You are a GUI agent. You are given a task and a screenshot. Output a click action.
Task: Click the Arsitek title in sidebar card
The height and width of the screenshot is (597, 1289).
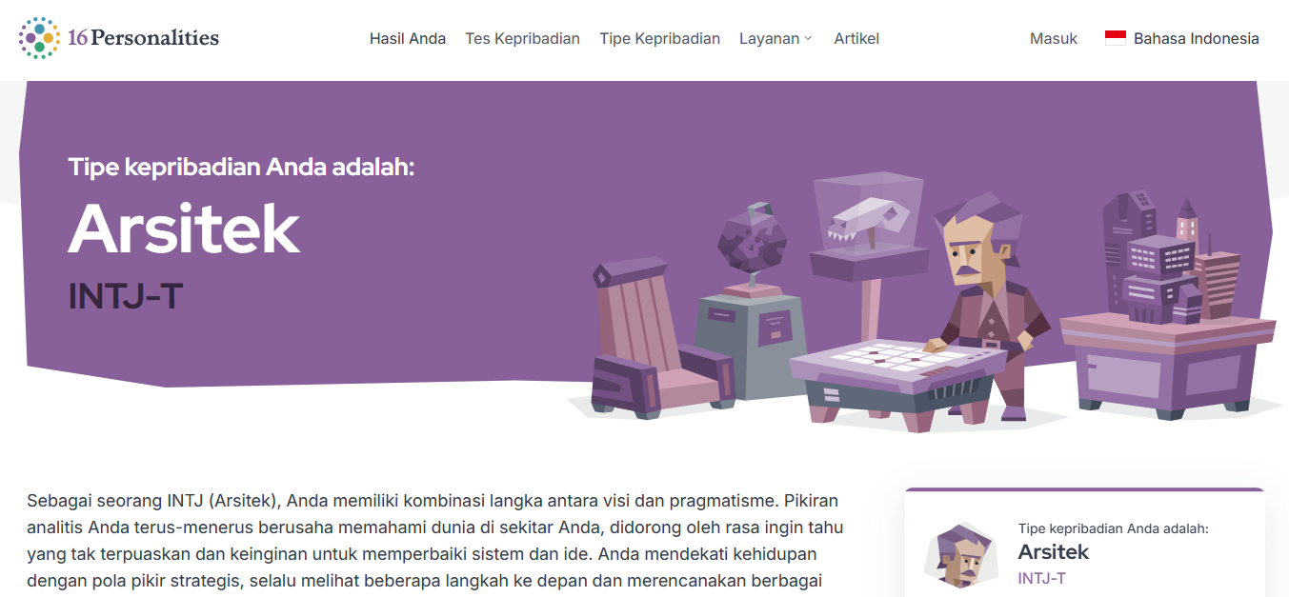1053,552
